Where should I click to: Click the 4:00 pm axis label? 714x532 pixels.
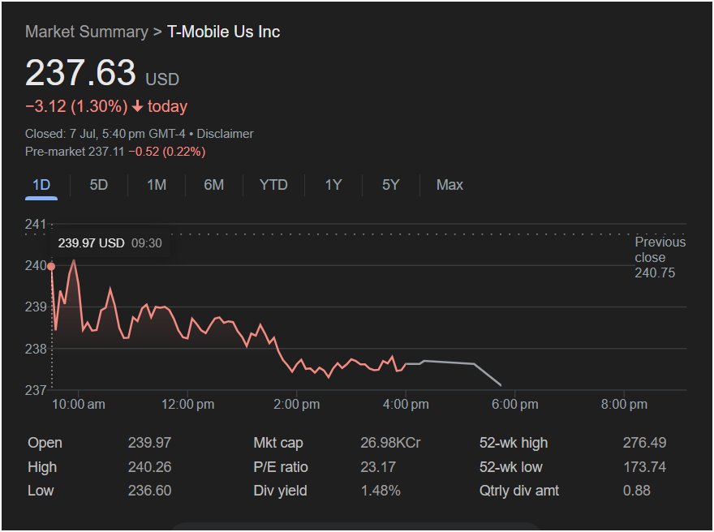click(x=406, y=404)
